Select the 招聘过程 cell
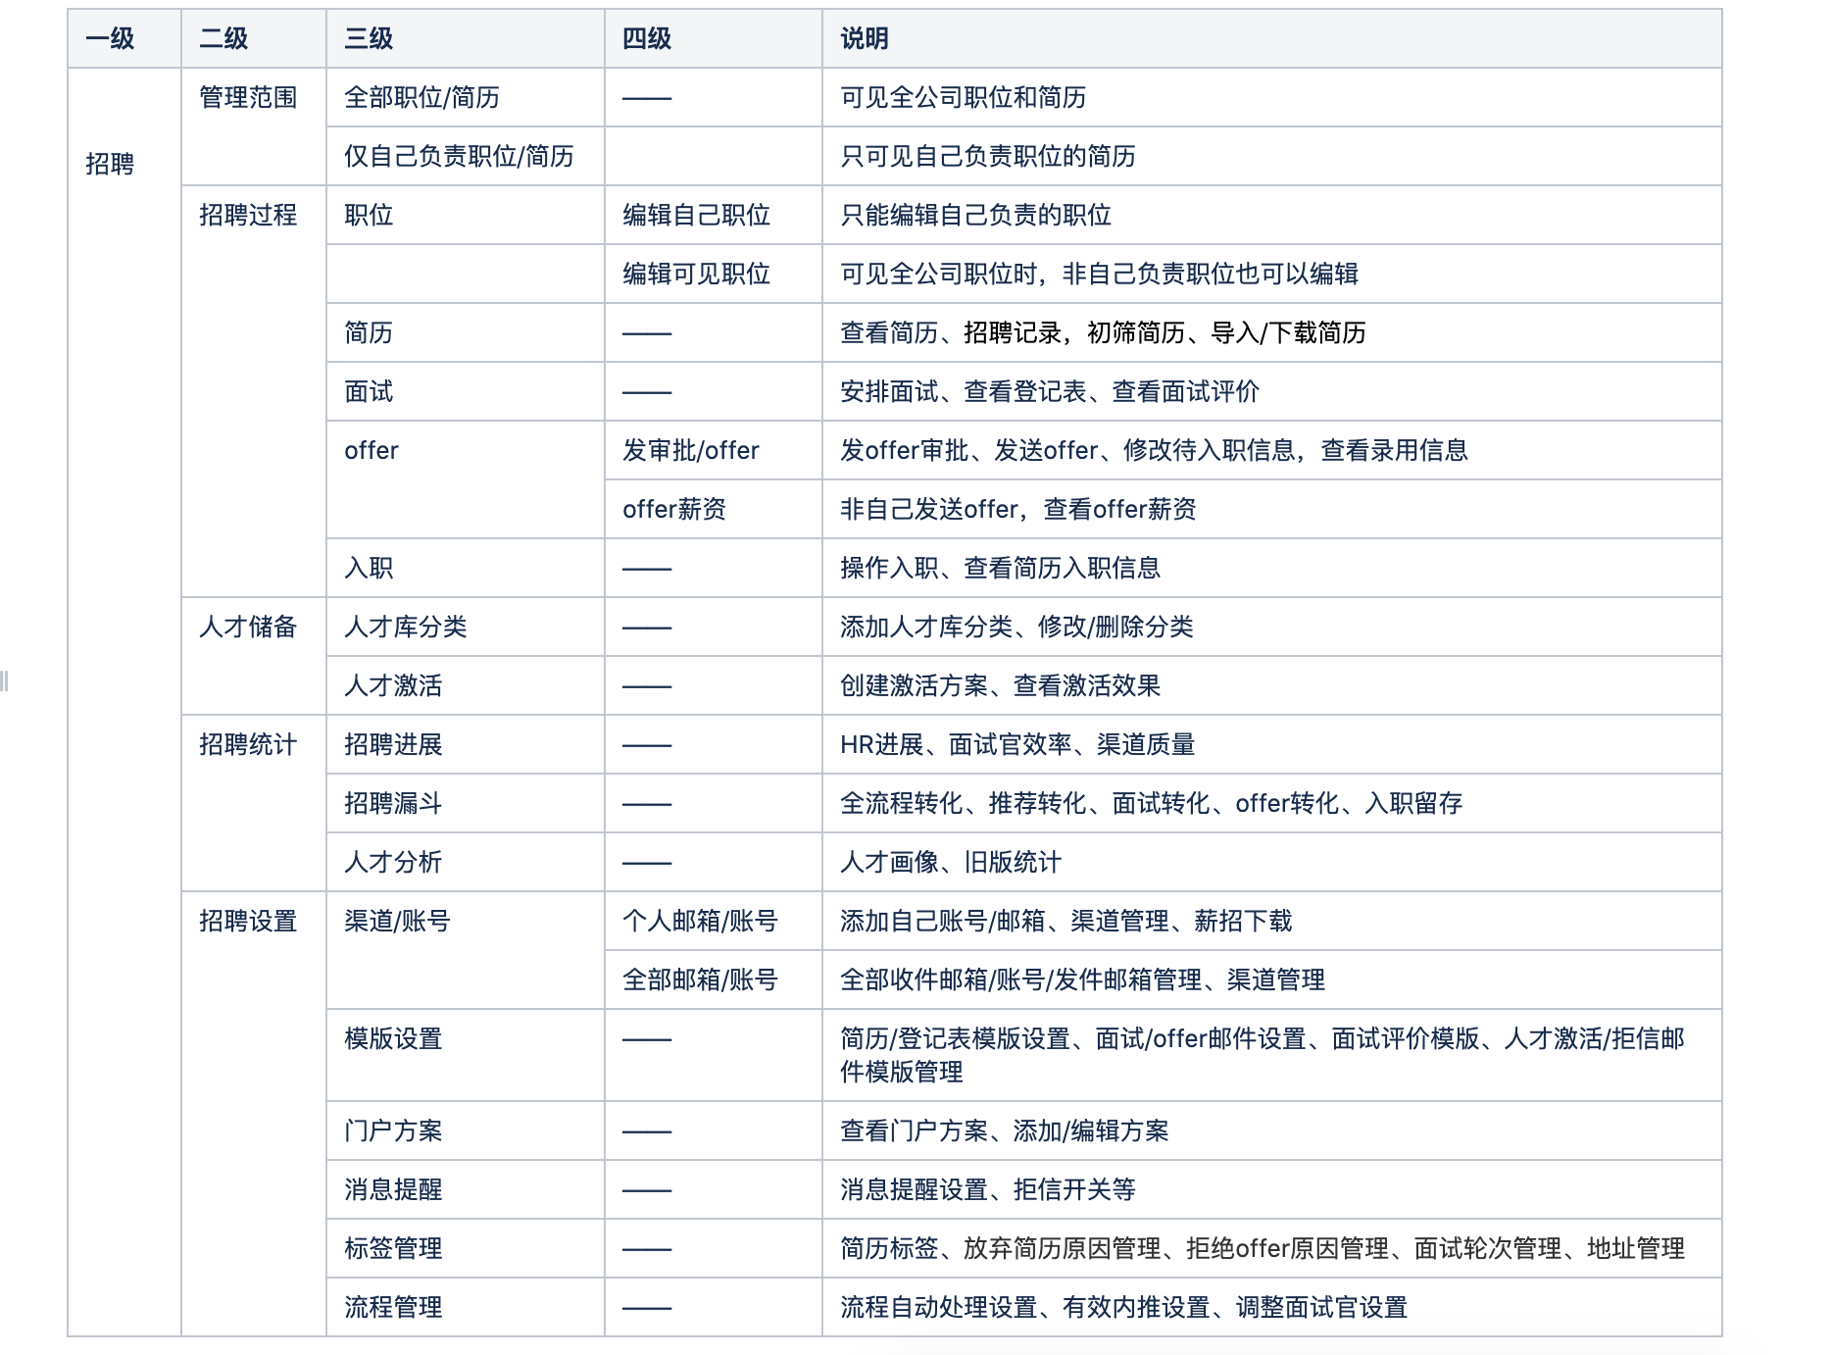The width and height of the screenshot is (1833, 1355). (254, 391)
